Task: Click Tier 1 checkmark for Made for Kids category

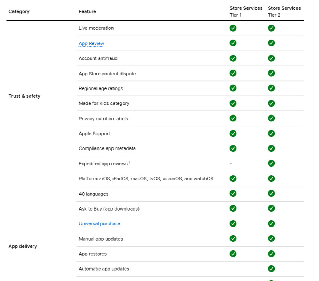Action: [x=233, y=103]
